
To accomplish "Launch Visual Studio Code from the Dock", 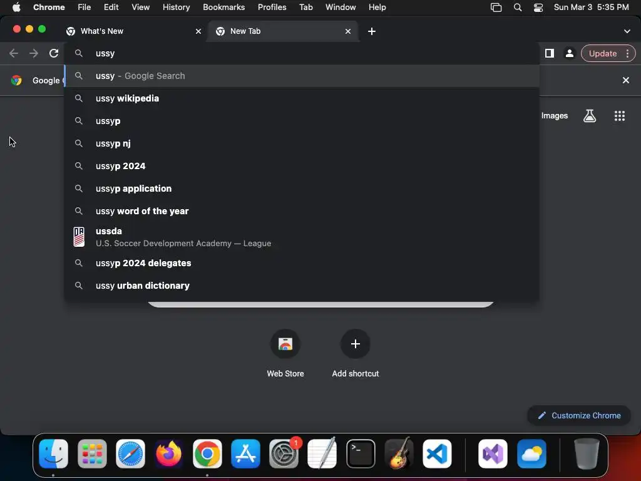I will (437, 453).
